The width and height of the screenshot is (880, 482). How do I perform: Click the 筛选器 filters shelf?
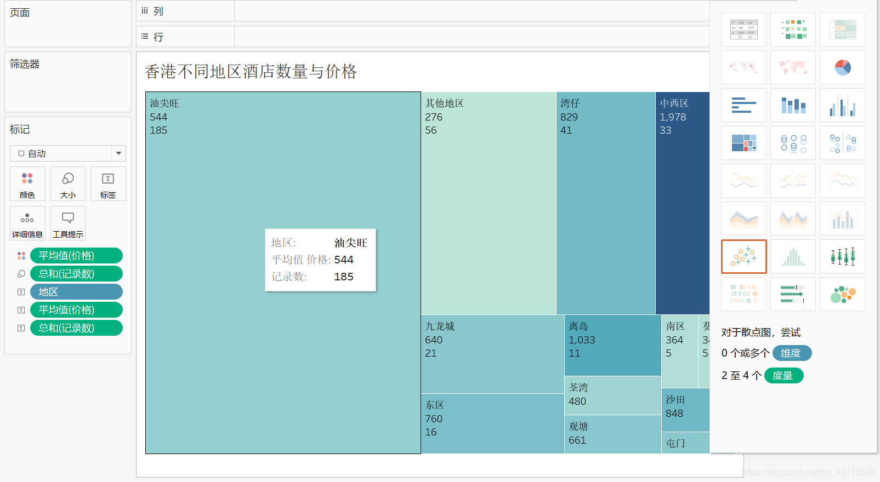click(x=68, y=82)
